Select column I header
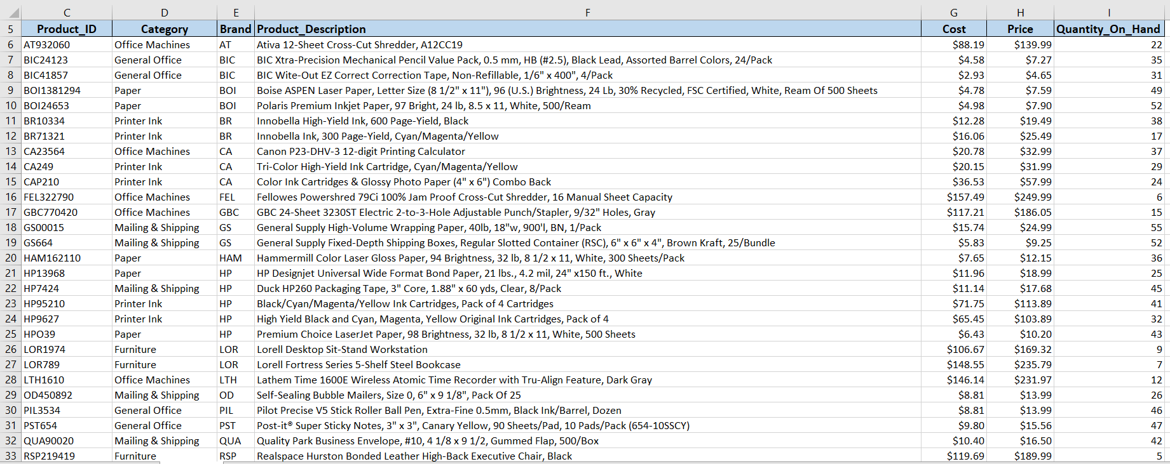Screen dimensions: 1170x464 [x=1109, y=13]
